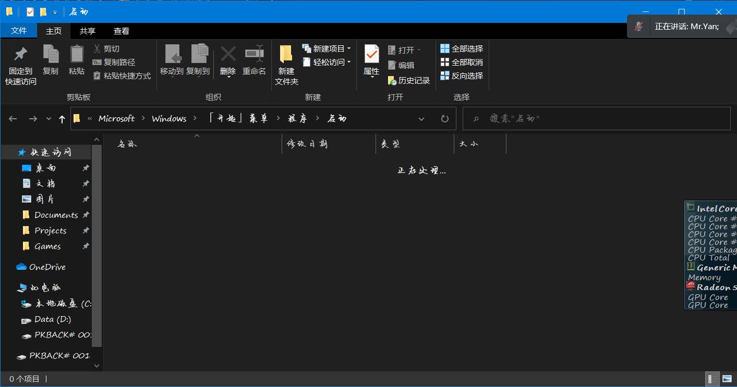Go Up one folder level arrow
737x387 pixels.
point(62,119)
